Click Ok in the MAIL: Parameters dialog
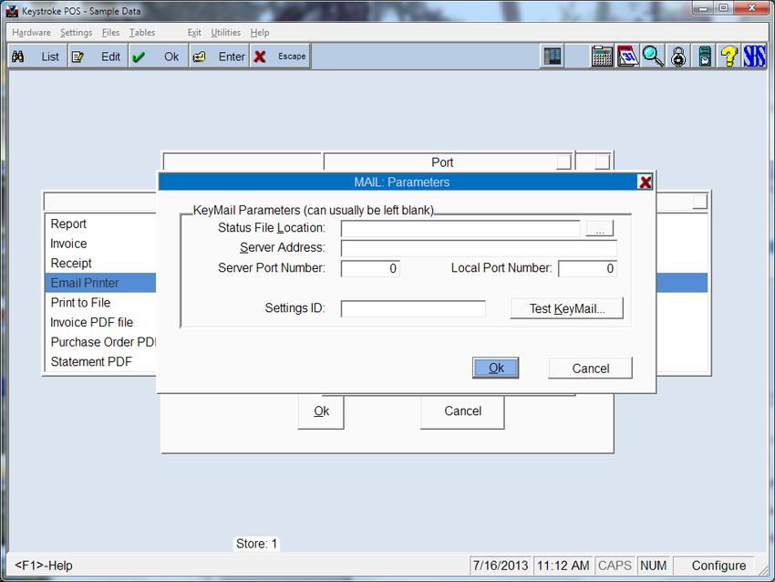The width and height of the screenshot is (775, 582). (x=496, y=368)
